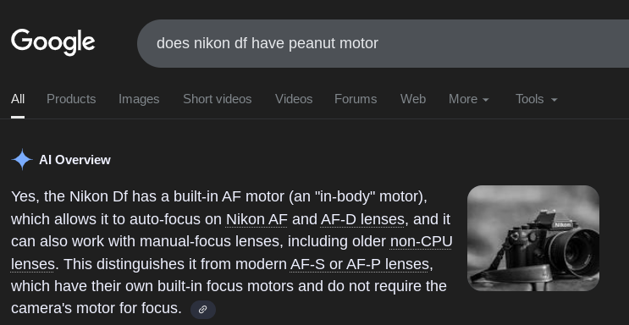Click the Google logo

tap(53, 42)
